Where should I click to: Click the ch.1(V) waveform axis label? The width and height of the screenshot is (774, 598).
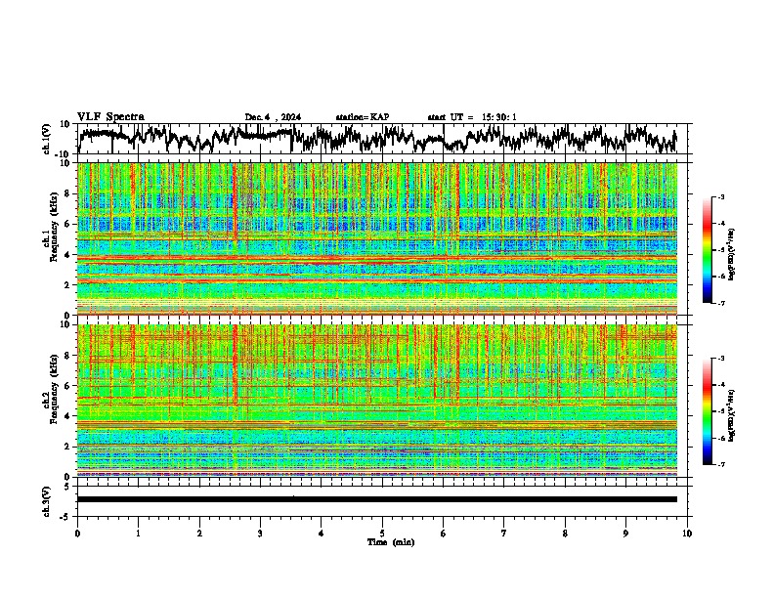point(47,139)
